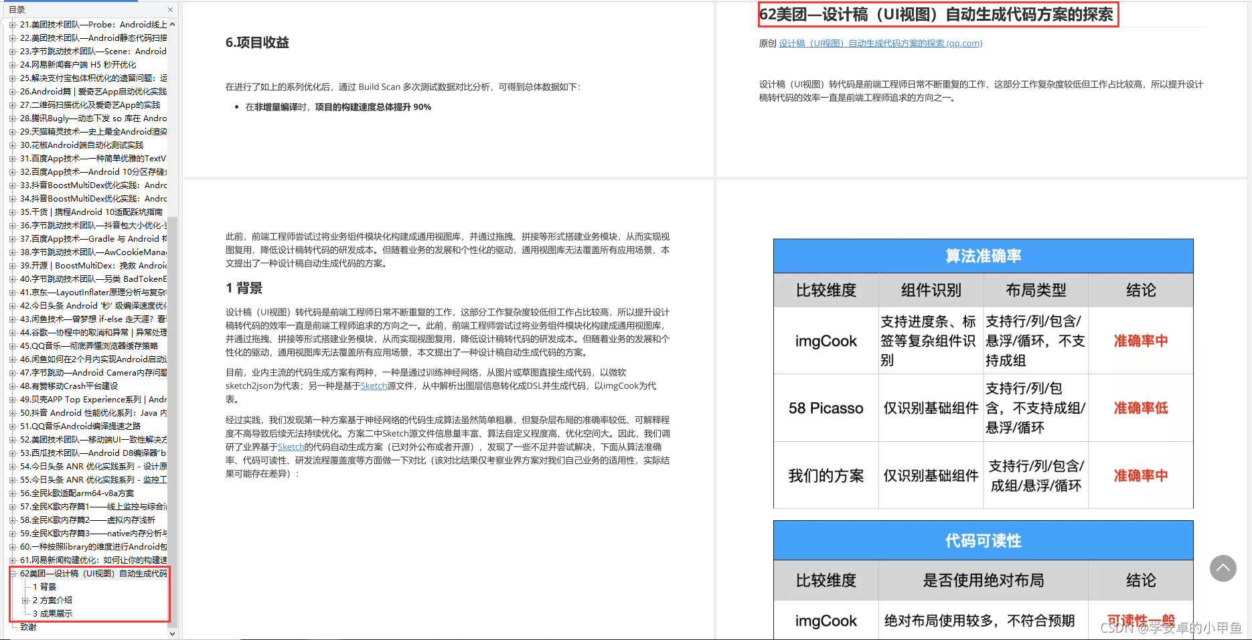Collapse outline item 62美团—设计稿
This screenshot has height=640, width=1252.
click(12, 574)
